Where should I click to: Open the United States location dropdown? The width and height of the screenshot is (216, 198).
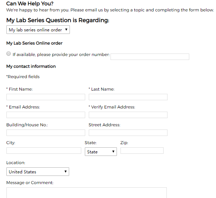(38, 172)
